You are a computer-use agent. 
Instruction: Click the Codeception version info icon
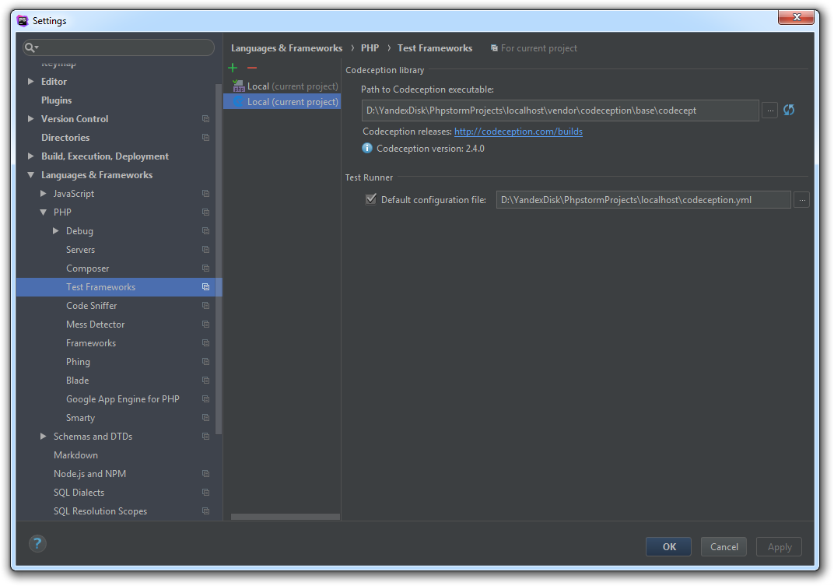tap(367, 148)
